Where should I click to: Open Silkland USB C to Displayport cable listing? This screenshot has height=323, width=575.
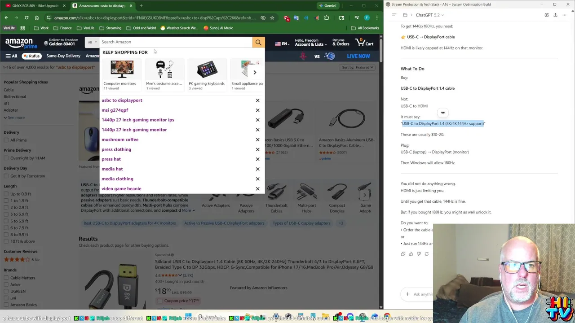tap(264, 264)
